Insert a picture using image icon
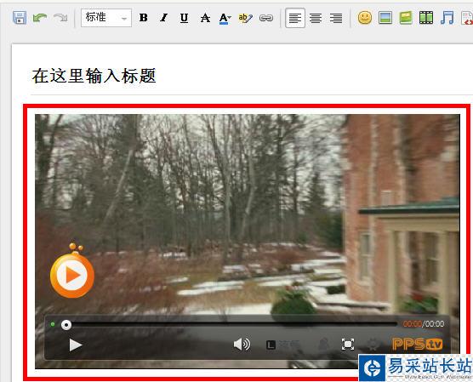This screenshot has height=382, width=473. click(385, 18)
